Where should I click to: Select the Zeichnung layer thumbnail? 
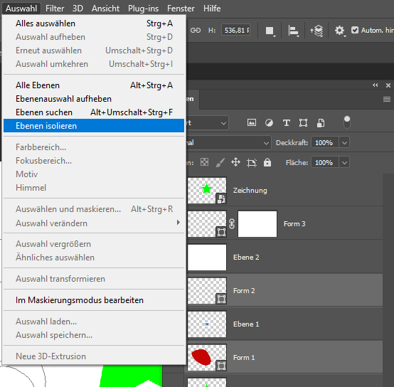coord(207,191)
